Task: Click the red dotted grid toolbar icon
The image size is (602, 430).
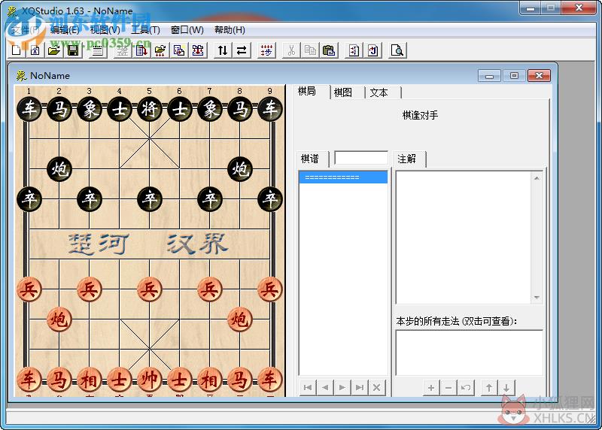Action: (266, 50)
